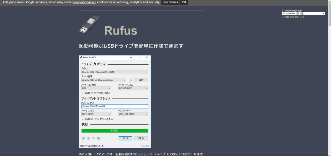
Task: Click the 状態 section heading
Action: point(85,124)
